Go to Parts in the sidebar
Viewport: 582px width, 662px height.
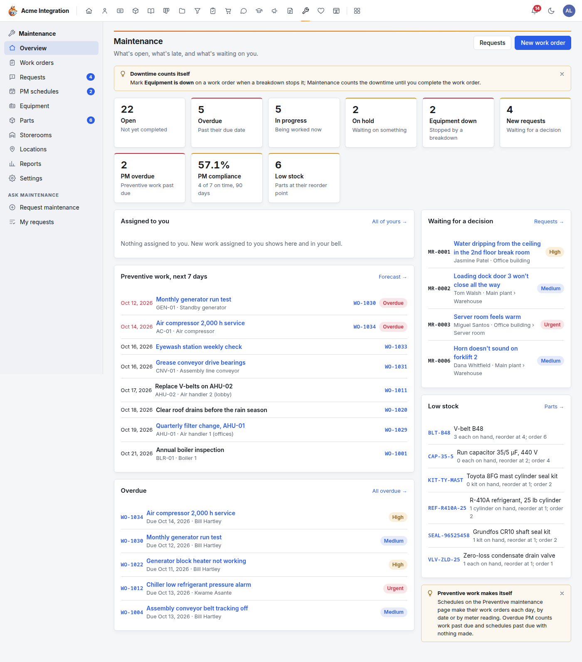pos(51,121)
